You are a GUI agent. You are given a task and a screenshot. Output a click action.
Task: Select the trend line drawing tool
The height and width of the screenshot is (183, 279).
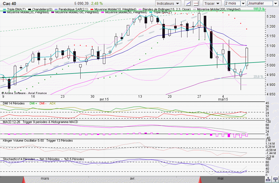coord(188,3)
